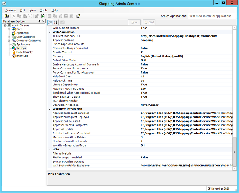Click the Default View Mode value Grid
This screenshot has height=193, width=239.
click(143, 60)
